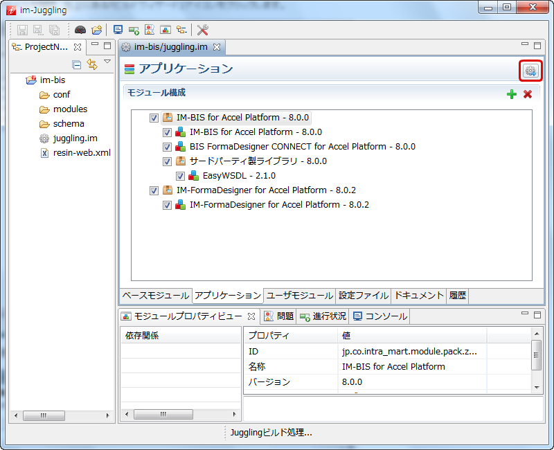Click the Save As toolbar icon
The image size is (554, 450).
38,30
